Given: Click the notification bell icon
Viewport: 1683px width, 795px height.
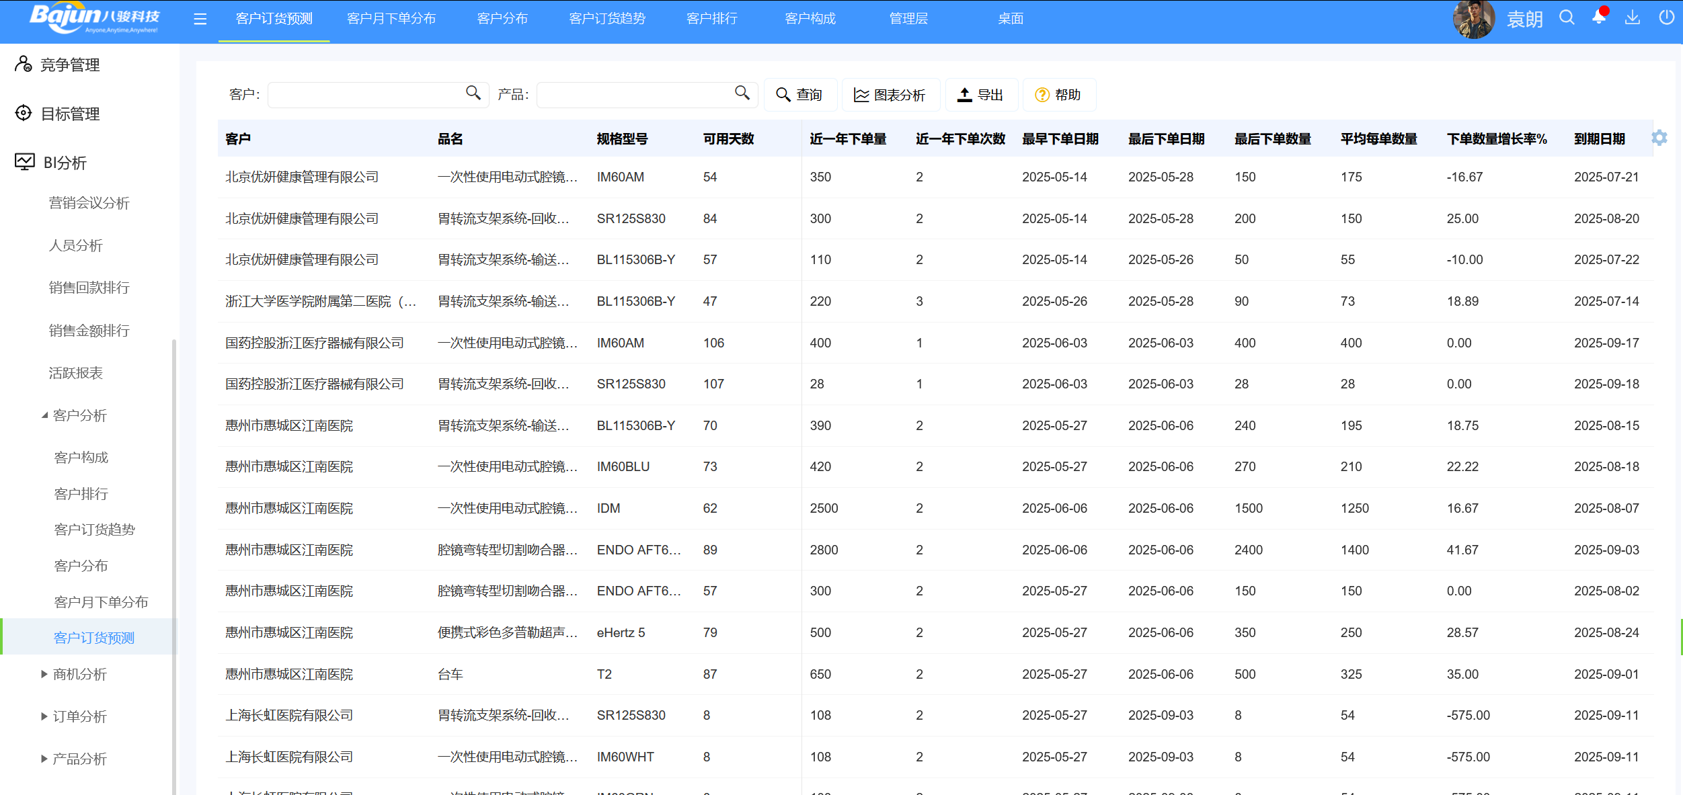Looking at the screenshot, I should pos(1599,18).
